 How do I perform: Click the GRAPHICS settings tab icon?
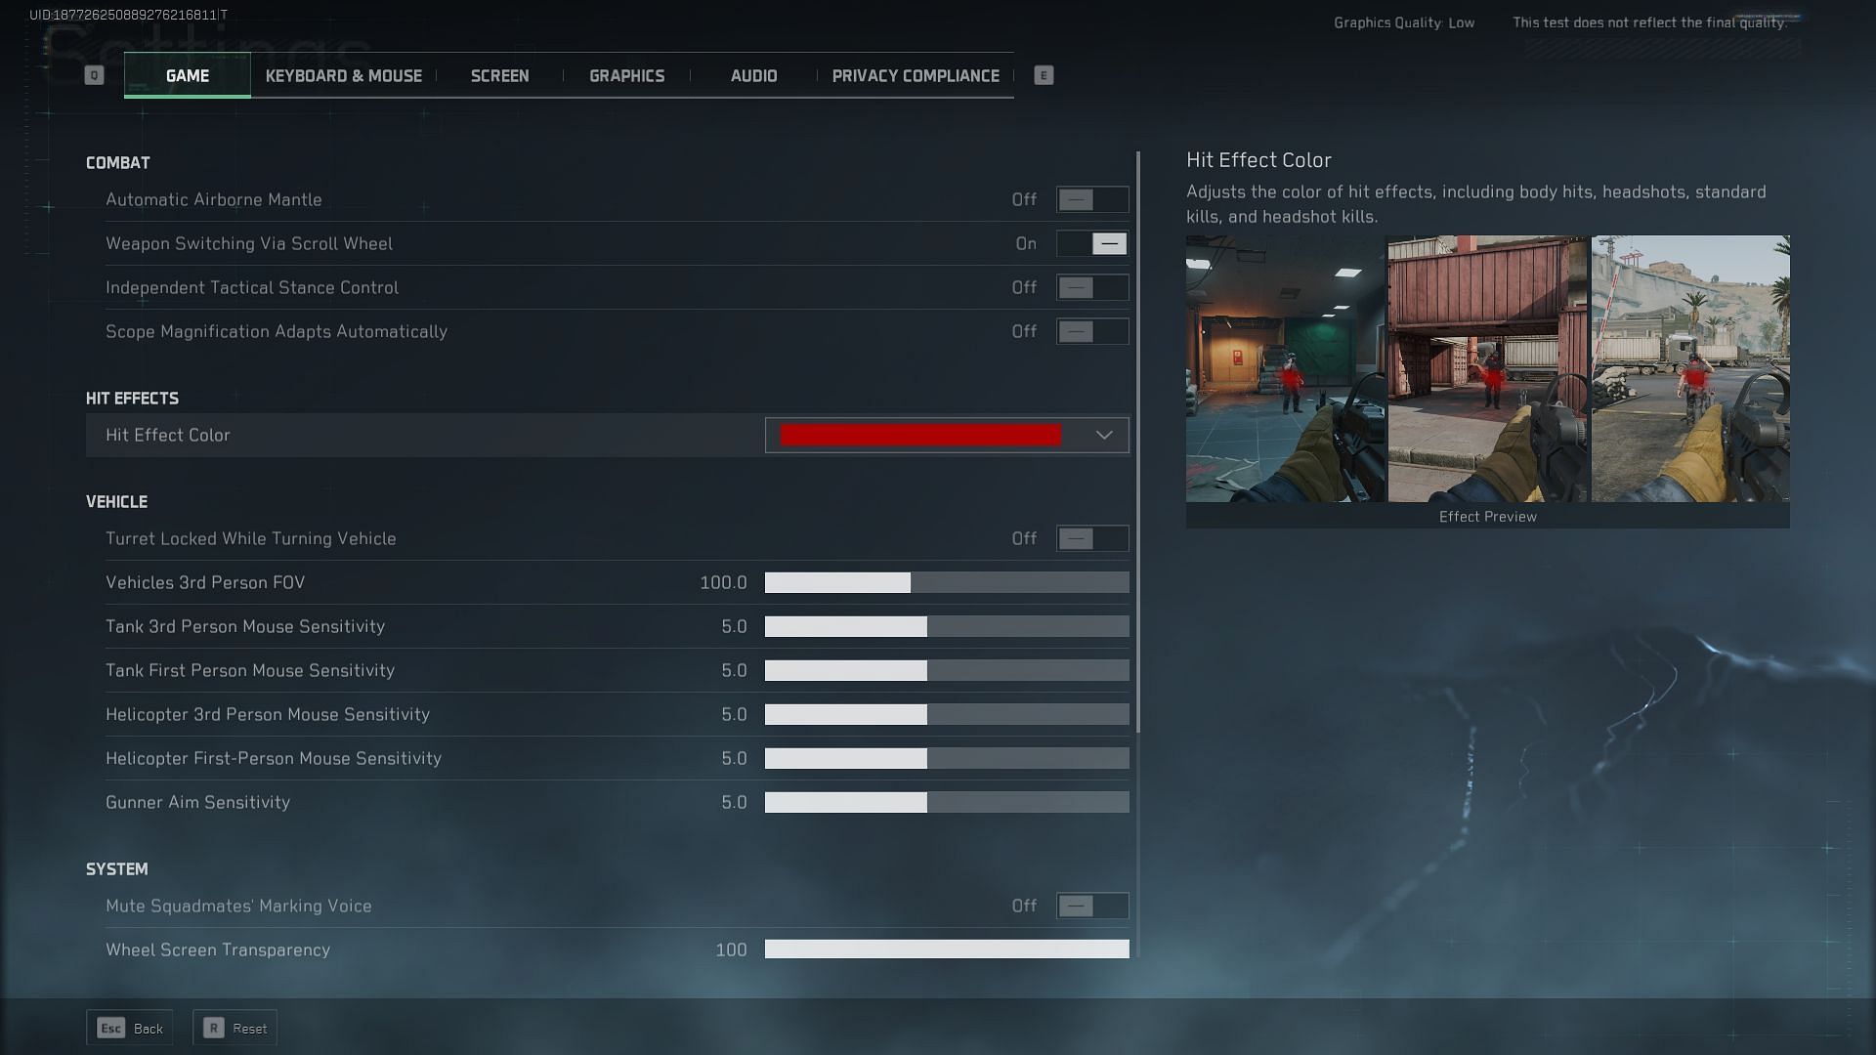click(x=626, y=74)
